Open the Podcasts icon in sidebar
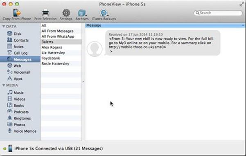The width and height of the screenshot is (246, 156). tap(10, 111)
